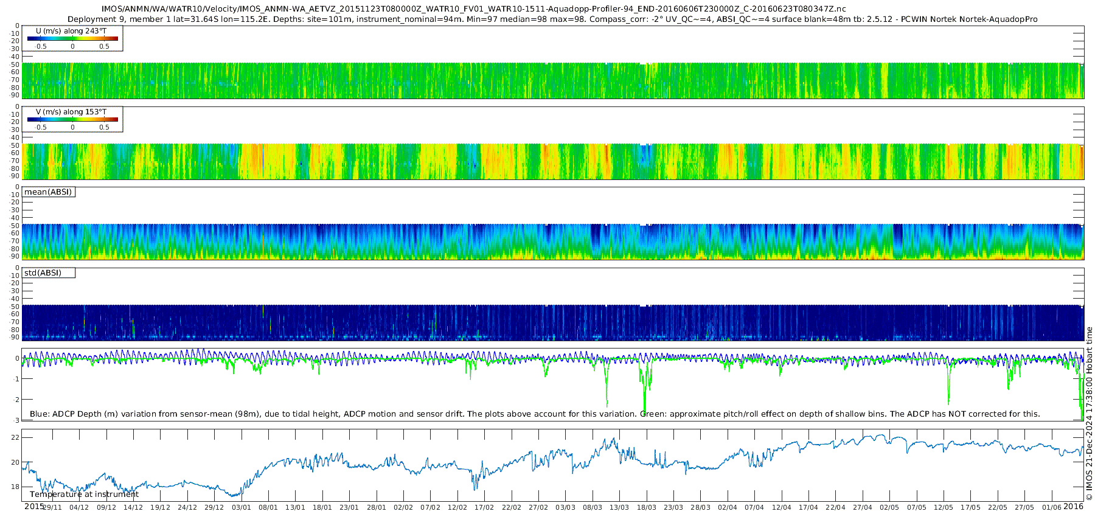Viewport: 1095px width, 517px height.
Task: Click the 29/11 date tick label
Action: pyautogui.click(x=52, y=507)
